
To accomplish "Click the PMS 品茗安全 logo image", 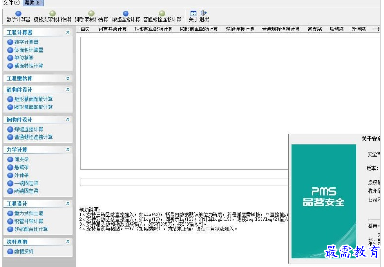I will [324, 201].
